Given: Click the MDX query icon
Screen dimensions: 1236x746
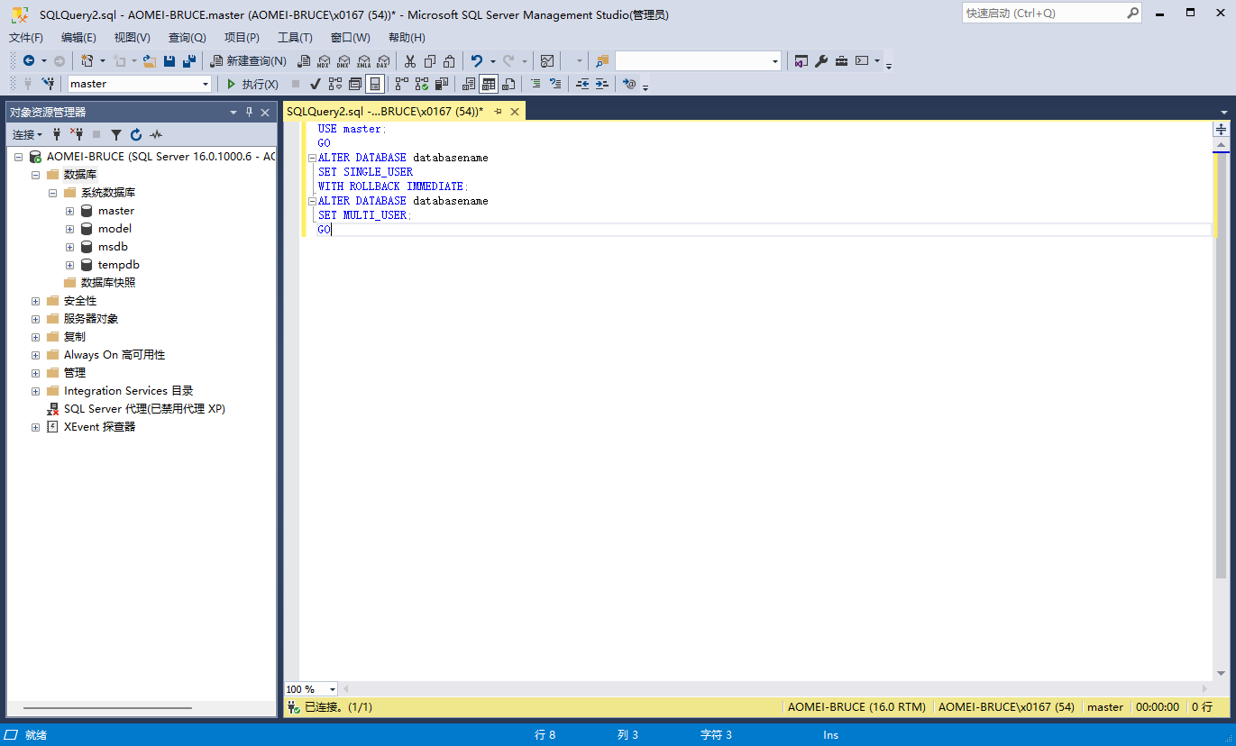Looking at the screenshot, I should pos(324,61).
